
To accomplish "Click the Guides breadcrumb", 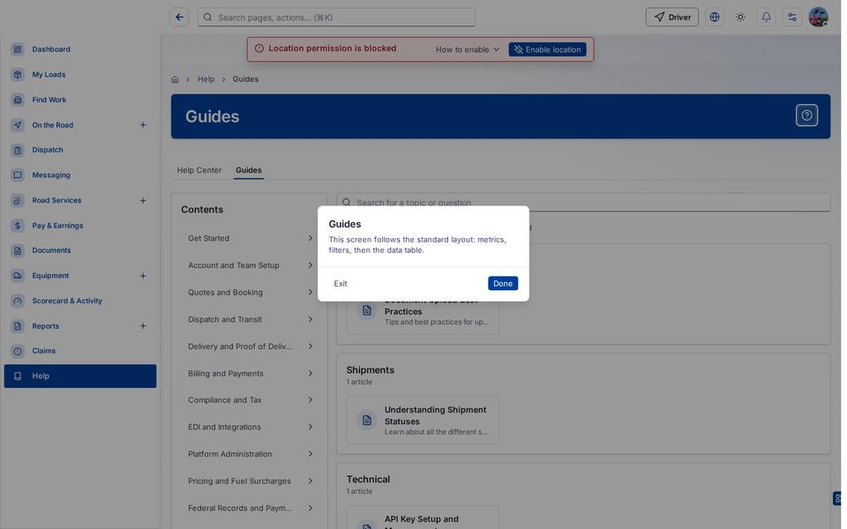I will tap(245, 79).
